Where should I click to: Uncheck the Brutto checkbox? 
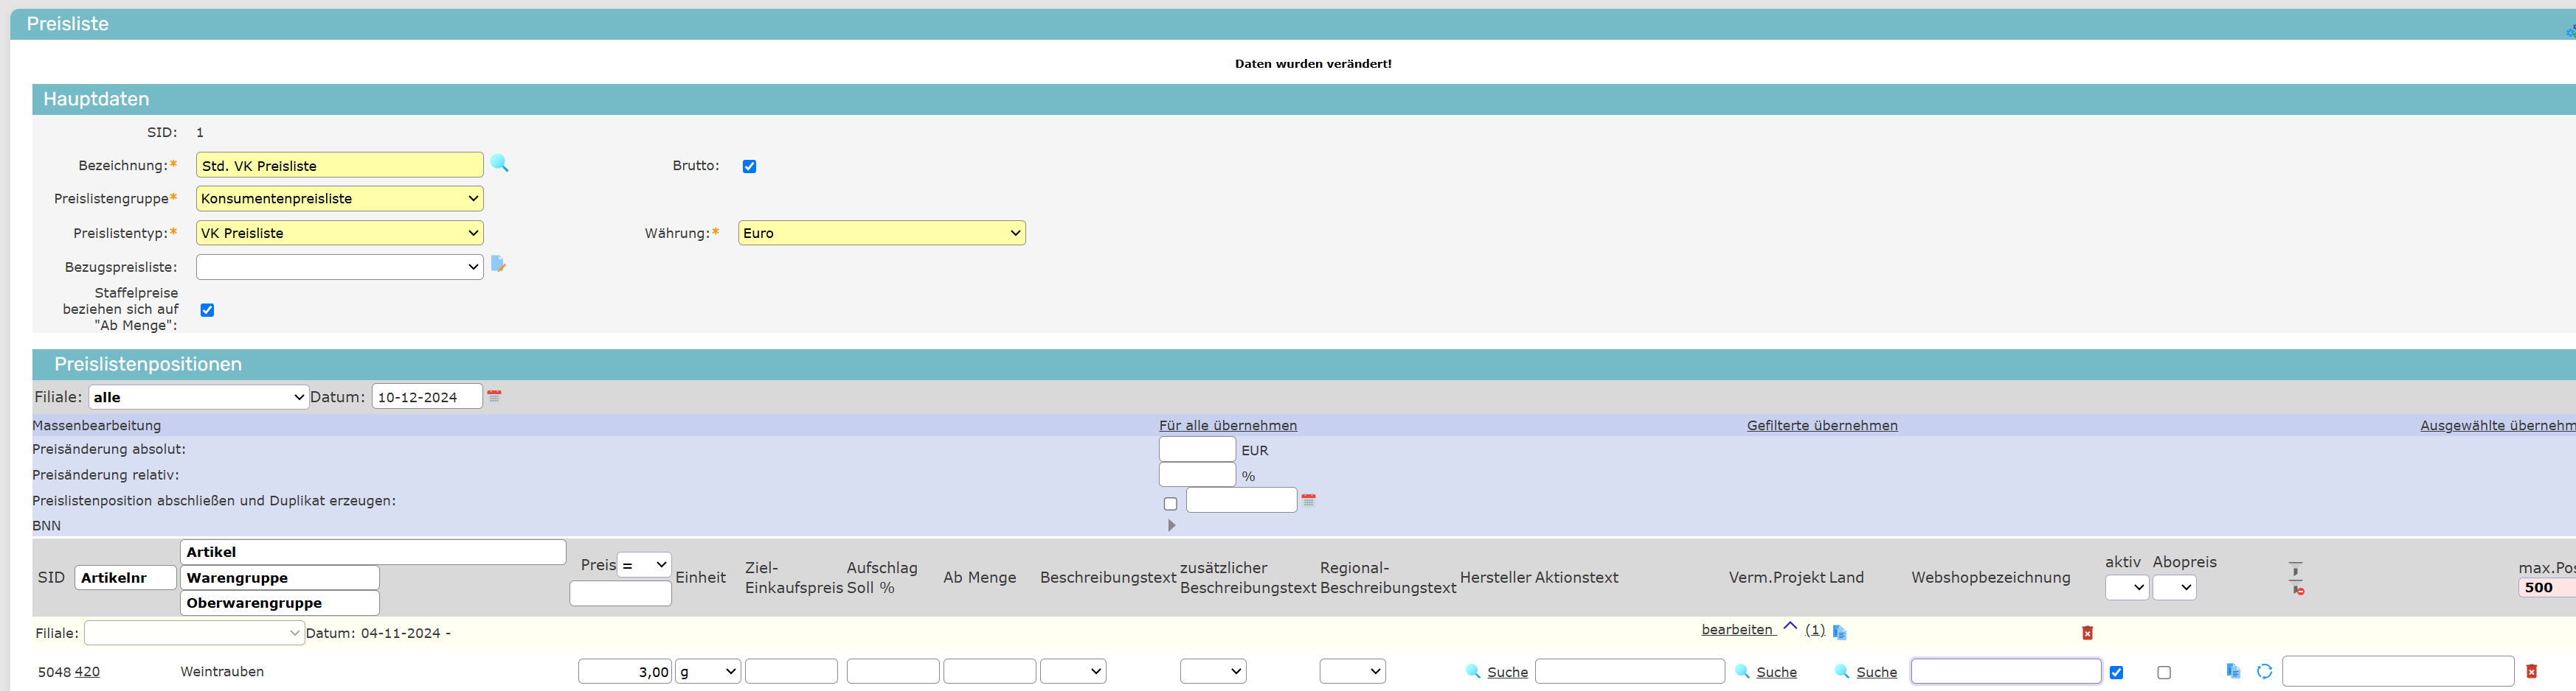click(749, 166)
